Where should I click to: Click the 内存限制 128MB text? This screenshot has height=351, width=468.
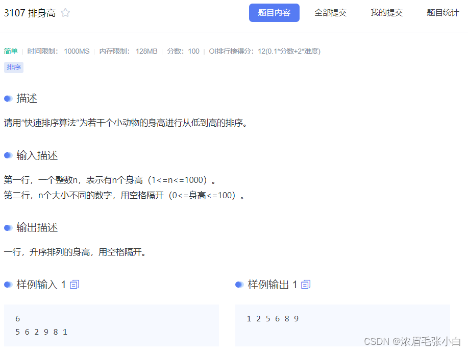(128, 52)
